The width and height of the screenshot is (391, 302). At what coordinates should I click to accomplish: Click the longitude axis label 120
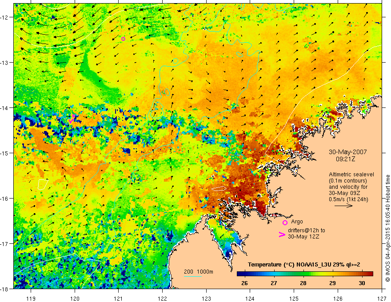pyautogui.click(x=75, y=298)
